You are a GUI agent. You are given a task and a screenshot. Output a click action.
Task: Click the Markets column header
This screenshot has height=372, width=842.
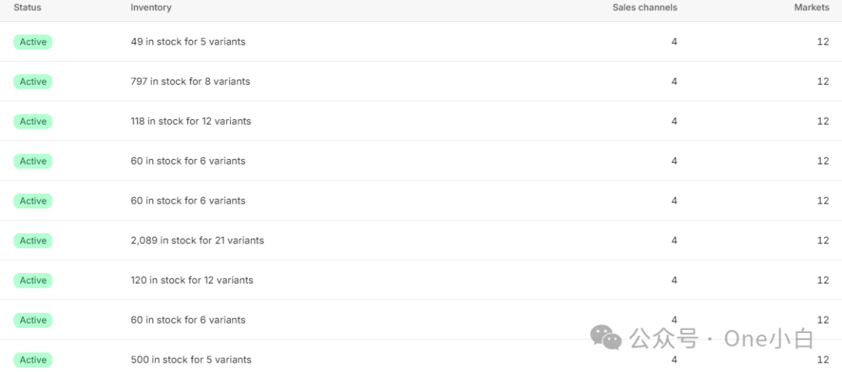[812, 8]
